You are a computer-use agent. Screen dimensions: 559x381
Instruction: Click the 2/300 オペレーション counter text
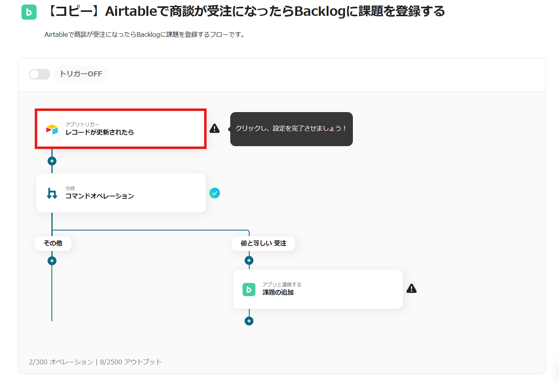click(61, 362)
